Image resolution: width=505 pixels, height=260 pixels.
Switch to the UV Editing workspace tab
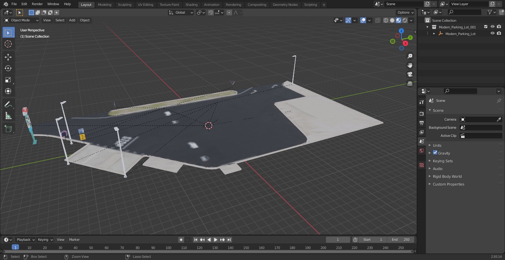(145, 4)
